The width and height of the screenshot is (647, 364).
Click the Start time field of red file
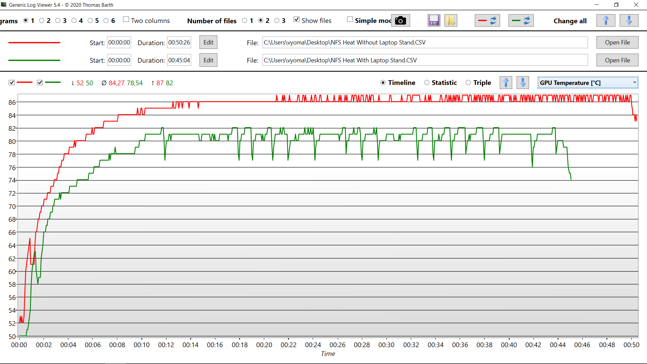[119, 42]
